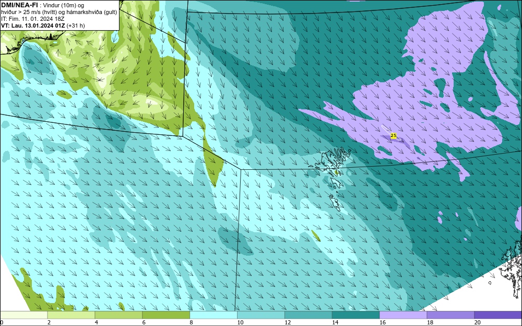Click the "VT: Lau. 13.01.2024 01Z" valid time
Image resolution: width=522 pixels, height=326 pixels.
point(33,26)
